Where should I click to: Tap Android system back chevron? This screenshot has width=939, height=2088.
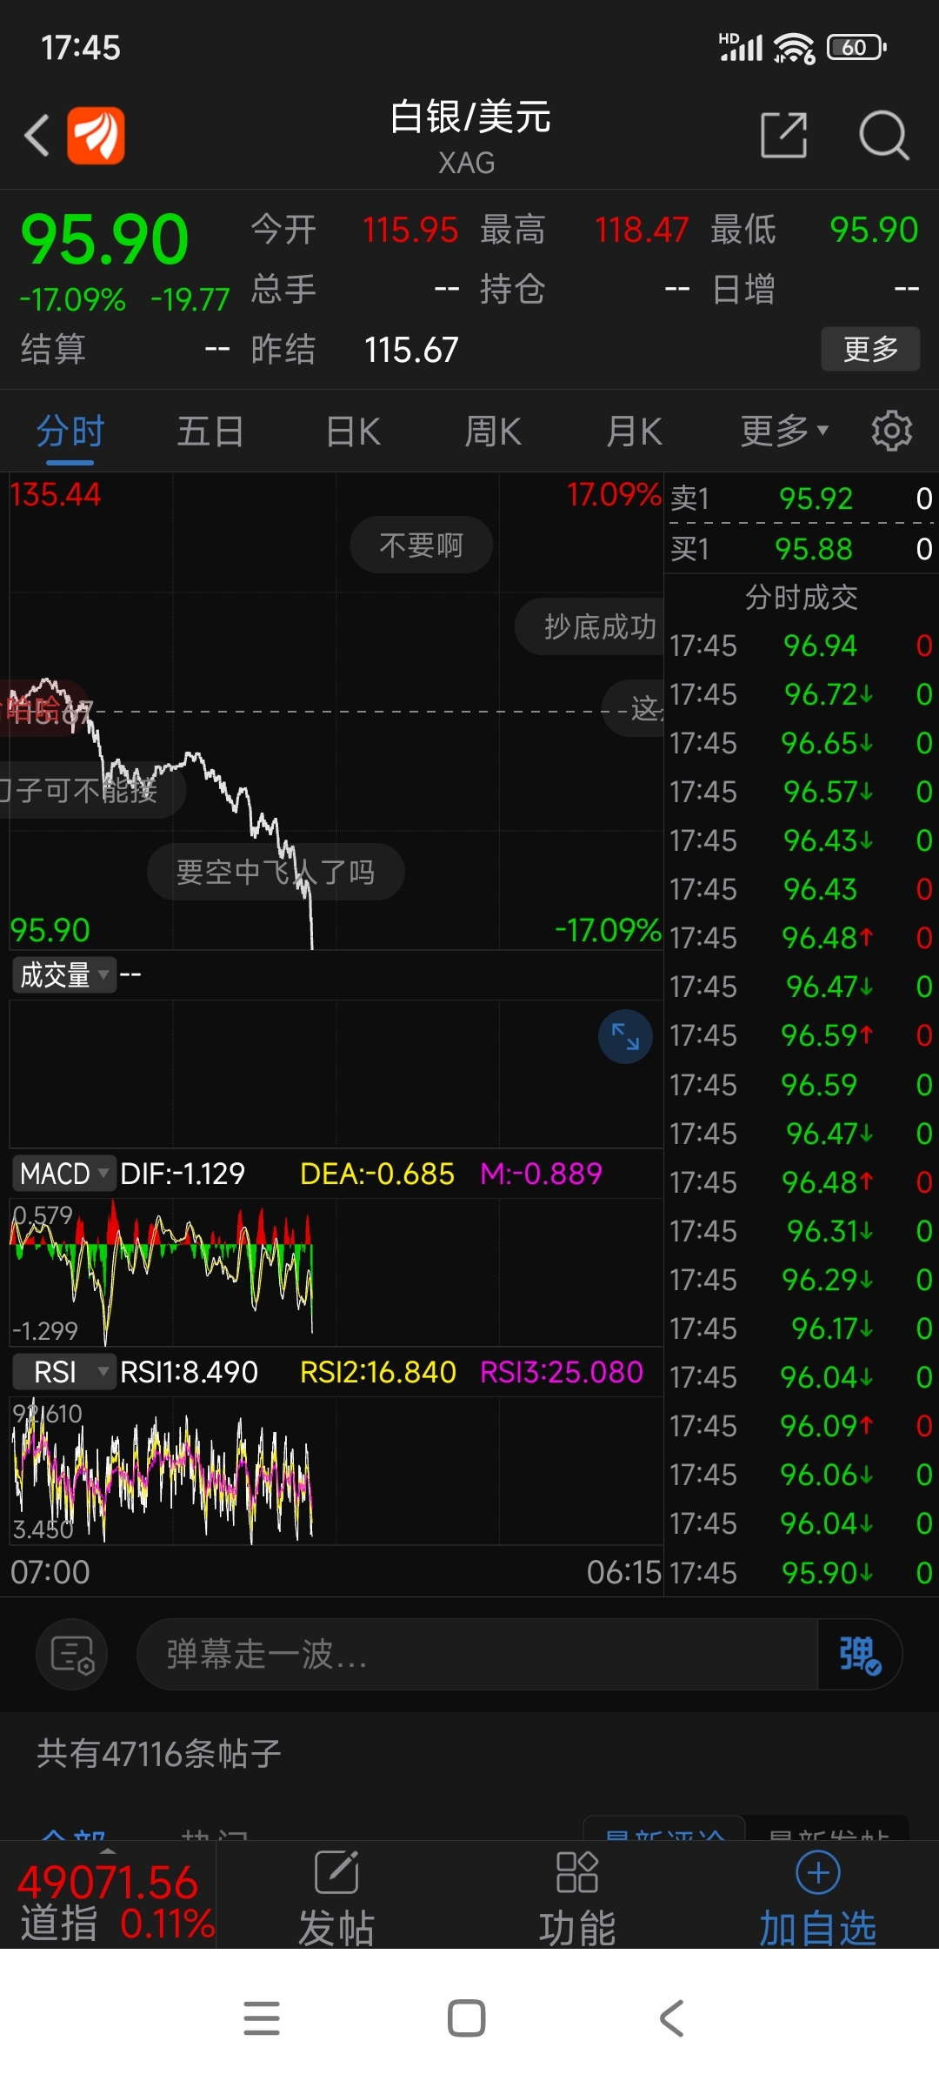click(x=672, y=2018)
